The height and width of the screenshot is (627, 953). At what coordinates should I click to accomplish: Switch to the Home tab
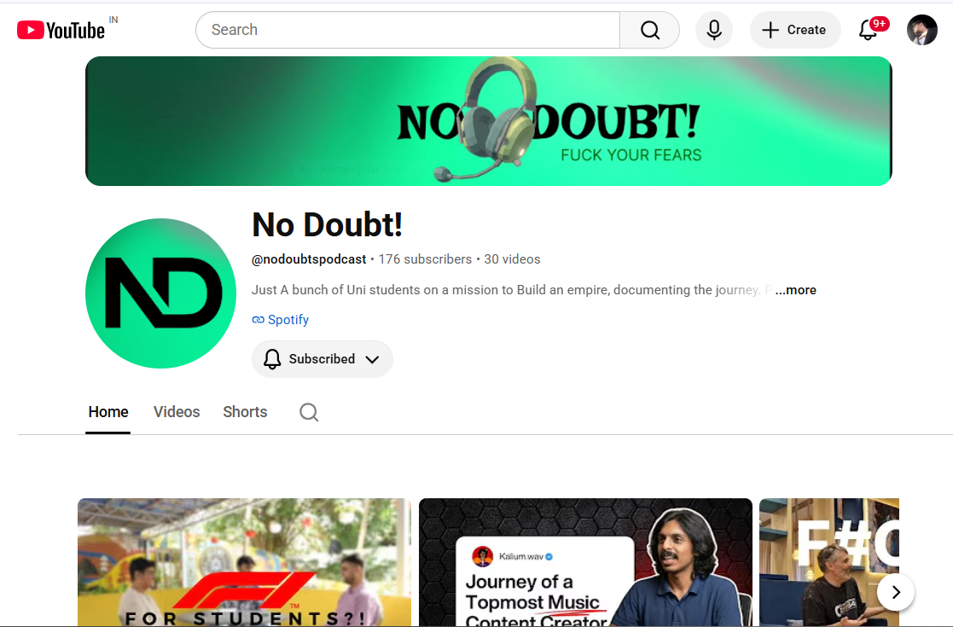click(x=108, y=412)
